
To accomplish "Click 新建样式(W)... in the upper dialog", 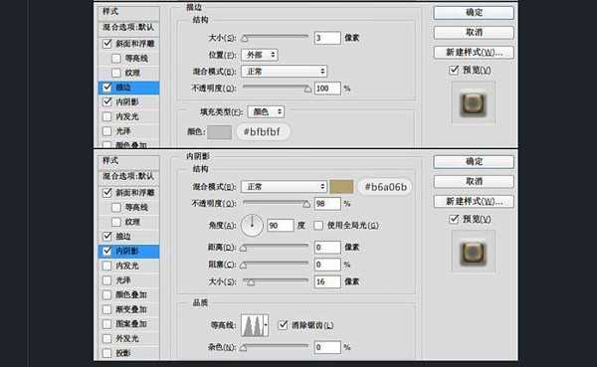I will pos(474,52).
